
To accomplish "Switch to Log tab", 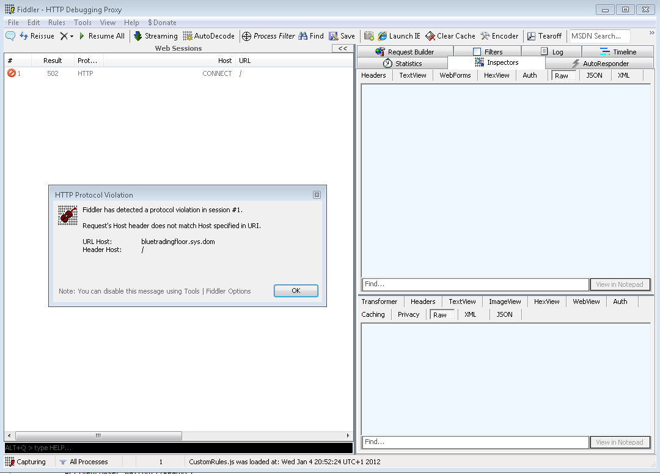I will coord(552,52).
